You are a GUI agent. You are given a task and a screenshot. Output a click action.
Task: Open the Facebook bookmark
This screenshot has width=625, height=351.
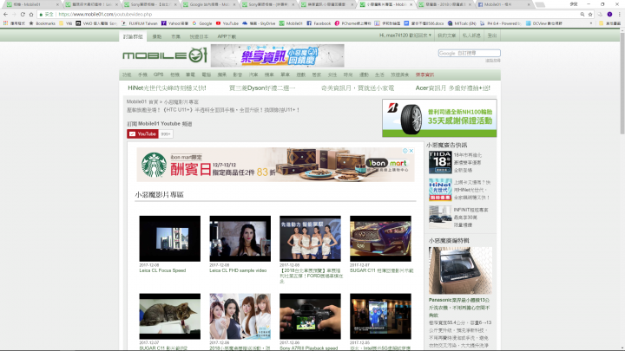[319, 23]
